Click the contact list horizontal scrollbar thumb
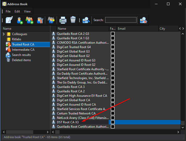 [57, 132]
